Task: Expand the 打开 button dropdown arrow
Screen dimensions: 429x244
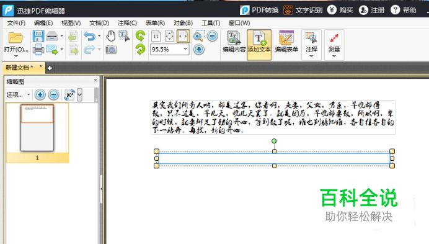Action: tap(16, 56)
